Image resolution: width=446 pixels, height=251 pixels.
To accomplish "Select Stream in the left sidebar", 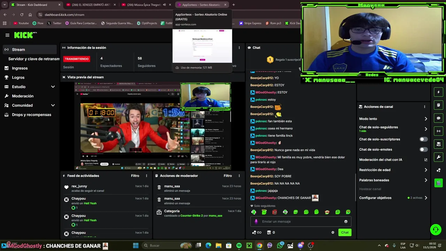I will [29, 50].
